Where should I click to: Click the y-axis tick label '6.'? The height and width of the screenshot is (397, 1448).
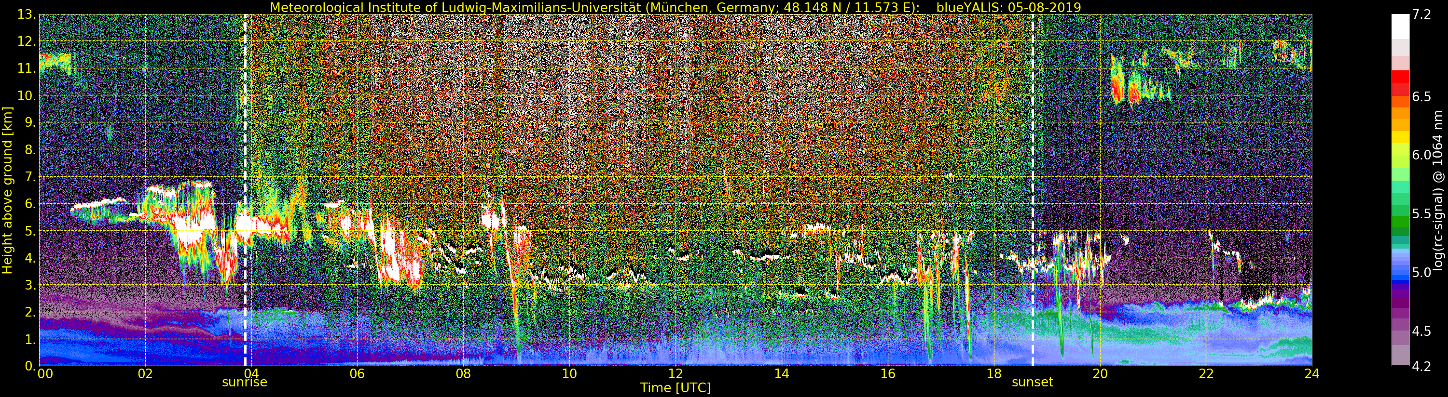tap(30, 204)
